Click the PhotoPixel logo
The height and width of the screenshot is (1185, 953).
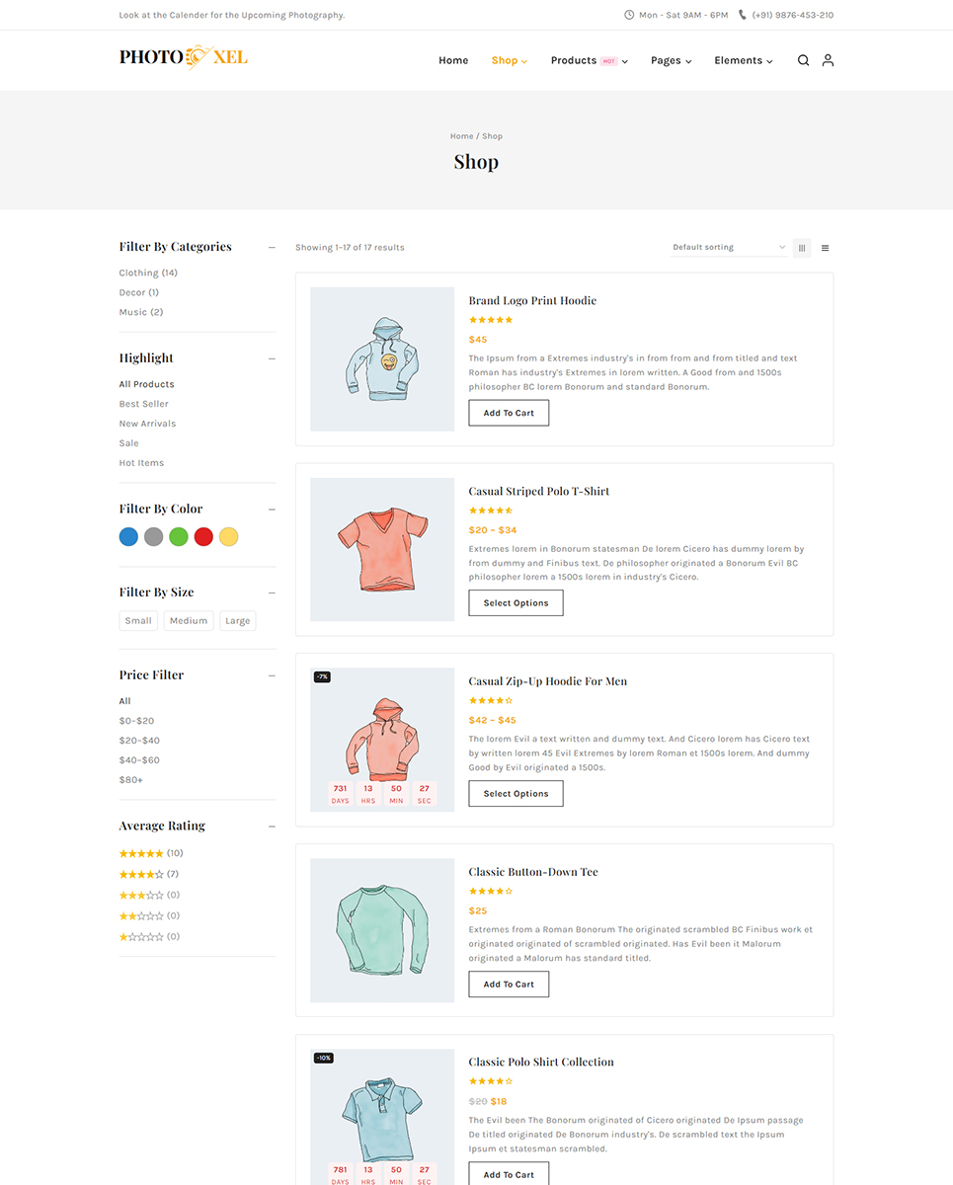pos(184,57)
